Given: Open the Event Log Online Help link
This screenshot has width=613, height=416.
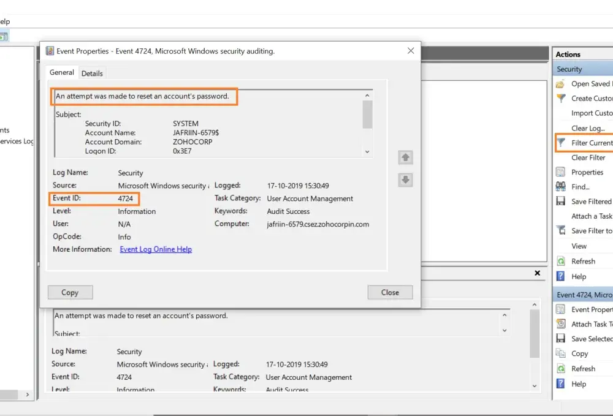Looking at the screenshot, I should pos(156,249).
